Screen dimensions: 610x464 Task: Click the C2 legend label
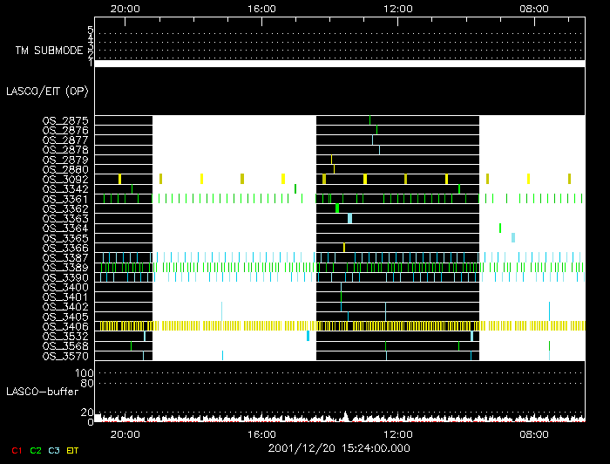coord(36,450)
